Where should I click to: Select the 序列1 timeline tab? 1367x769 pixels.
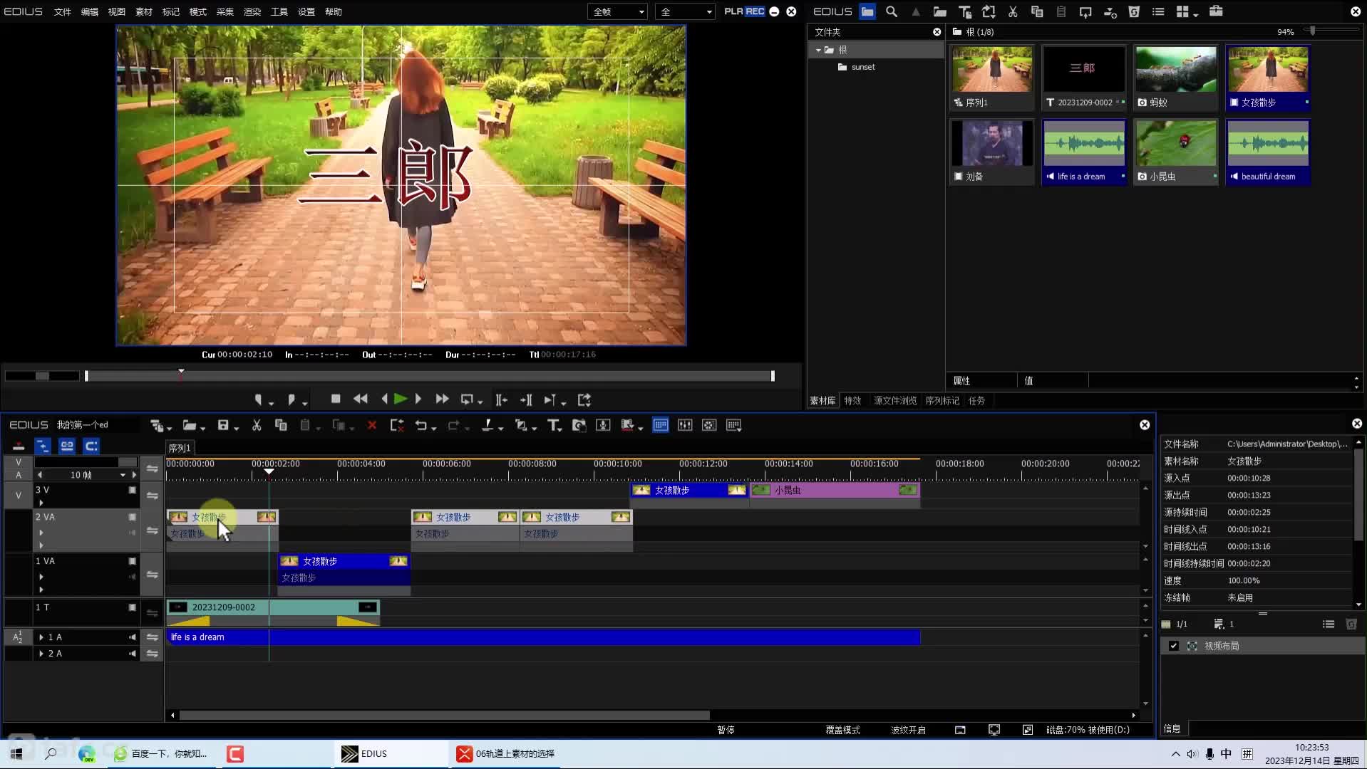click(180, 448)
